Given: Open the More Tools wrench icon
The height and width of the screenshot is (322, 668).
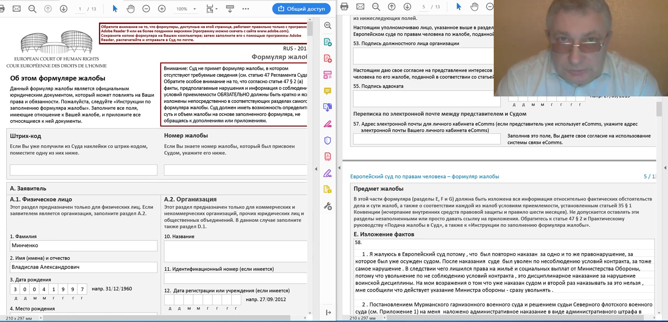Looking at the screenshot, I should (328, 206).
